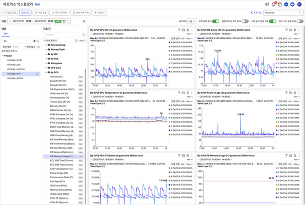The height and width of the screenshot is (205, 305).
Task: Open the layout column count dropdown
Action: [x=192, y=21]
